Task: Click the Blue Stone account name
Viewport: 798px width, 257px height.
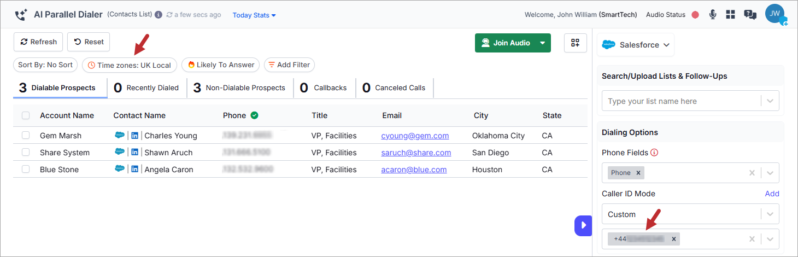Action: 59,170
